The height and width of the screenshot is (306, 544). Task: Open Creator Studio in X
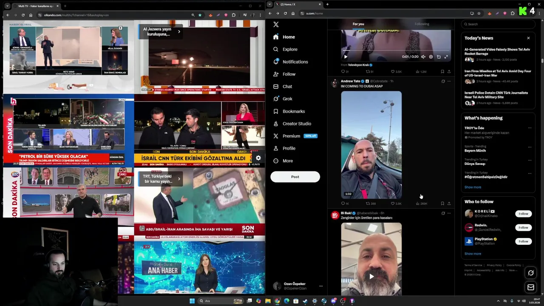click(292, 124)
